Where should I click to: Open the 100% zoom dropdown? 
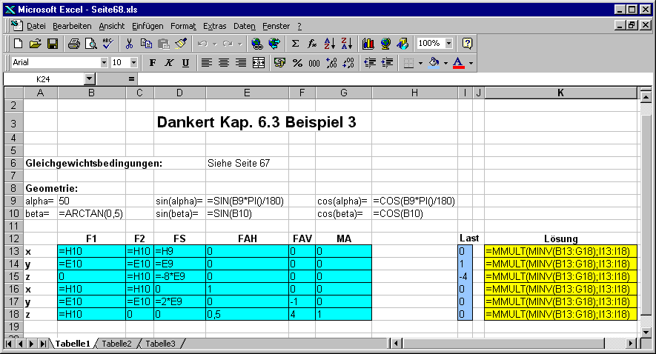(x=447, y=44)
